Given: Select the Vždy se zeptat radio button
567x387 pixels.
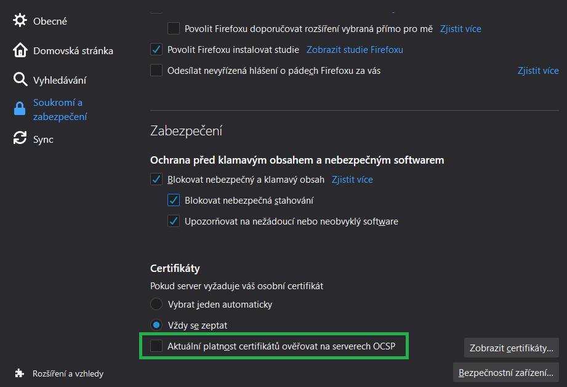Looking at the screenshot, I should (156, 325).
